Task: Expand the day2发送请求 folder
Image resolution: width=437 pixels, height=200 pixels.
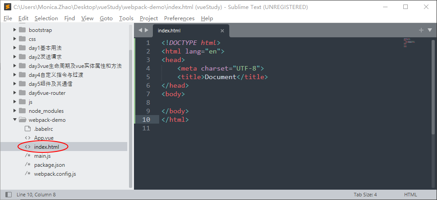Action: [x=15, y=57]
